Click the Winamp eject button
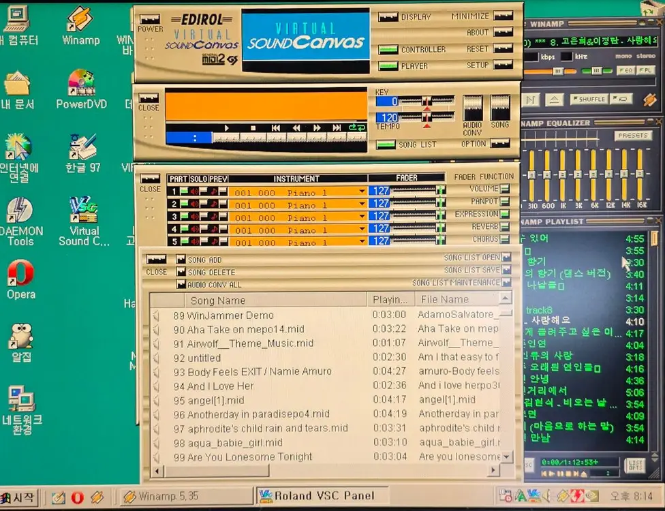This screenshot has width=665, height=511. [555, 99]
